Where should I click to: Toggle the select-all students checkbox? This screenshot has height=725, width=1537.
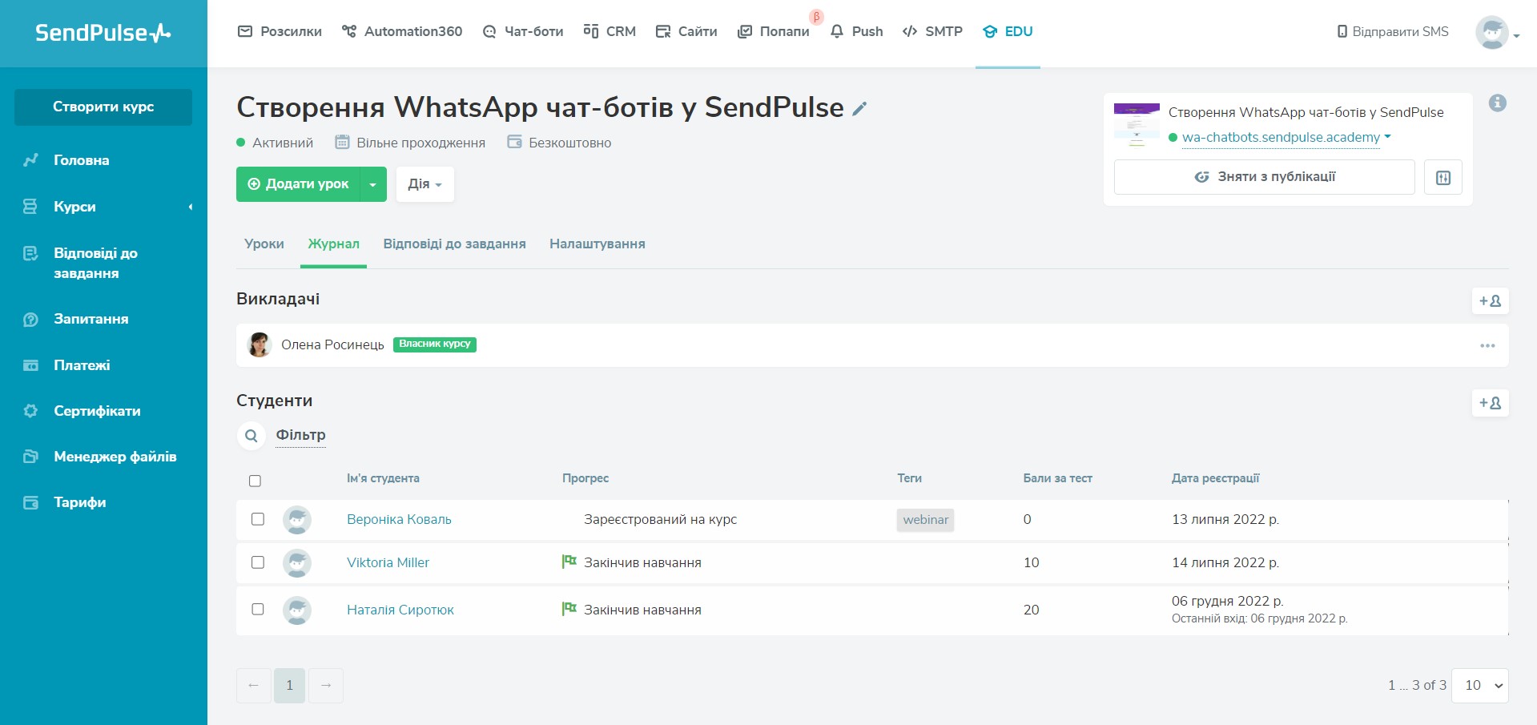pyautogui.click(x=255, y=481)
